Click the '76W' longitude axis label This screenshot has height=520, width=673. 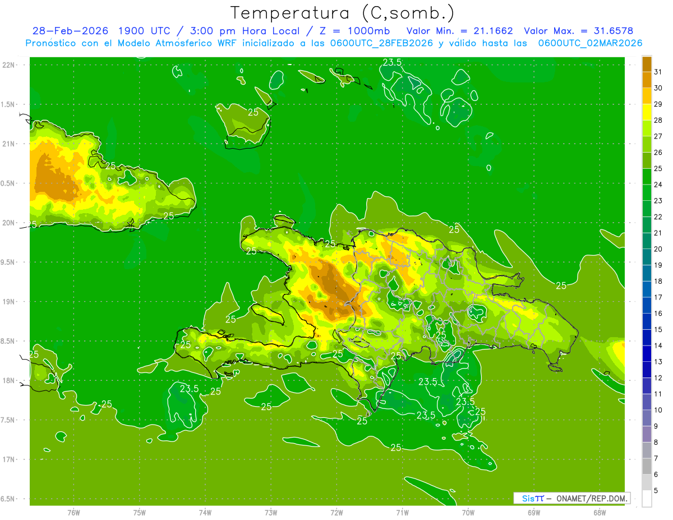73,513
